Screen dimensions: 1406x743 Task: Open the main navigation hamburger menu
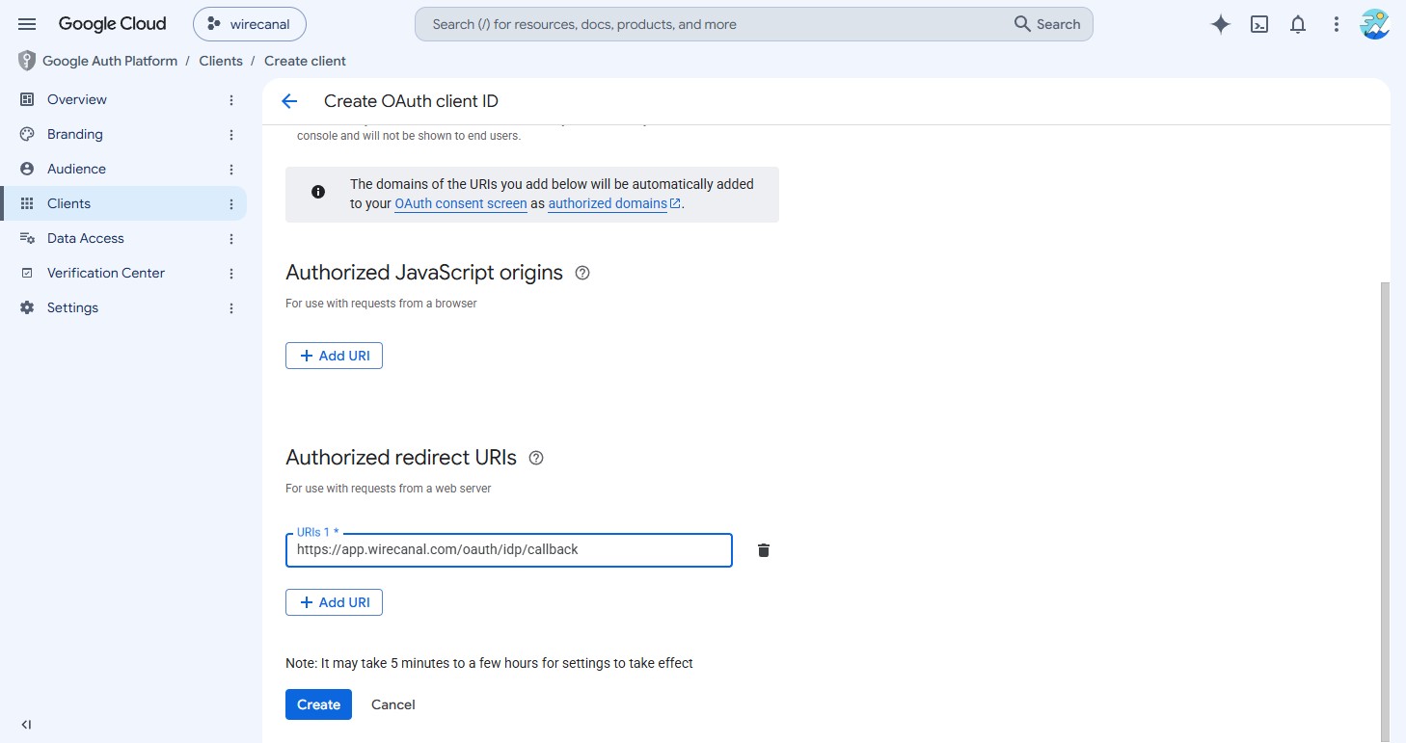point(27,24)
